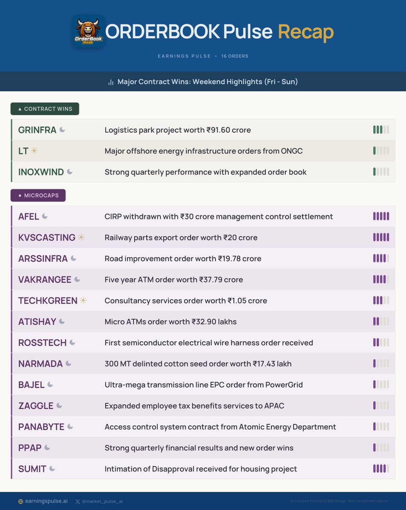The image size is (406, 510).
Task: Click the AFEL strength meter bars
Action: point(381,216)
